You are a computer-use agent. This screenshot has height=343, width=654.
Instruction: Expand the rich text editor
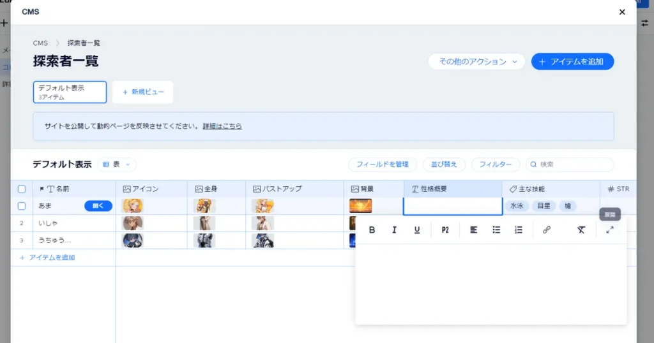[x=610, y=230]
